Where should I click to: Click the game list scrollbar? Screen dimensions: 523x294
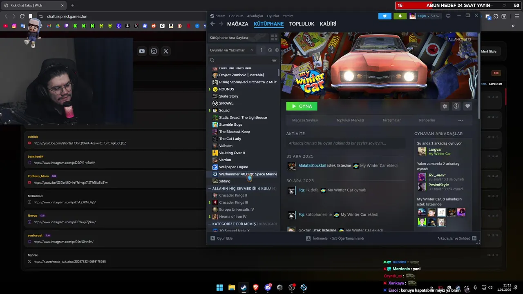pyautogui.click(x=279, y=73)
